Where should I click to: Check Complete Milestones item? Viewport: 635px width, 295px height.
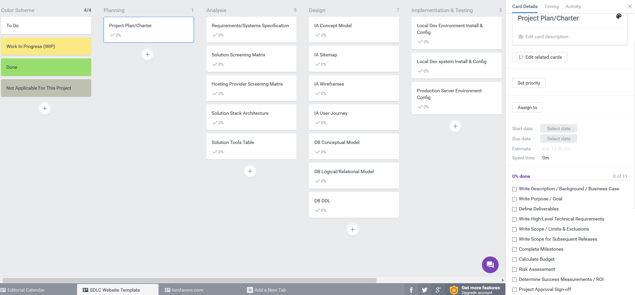[x=514, y=249]
